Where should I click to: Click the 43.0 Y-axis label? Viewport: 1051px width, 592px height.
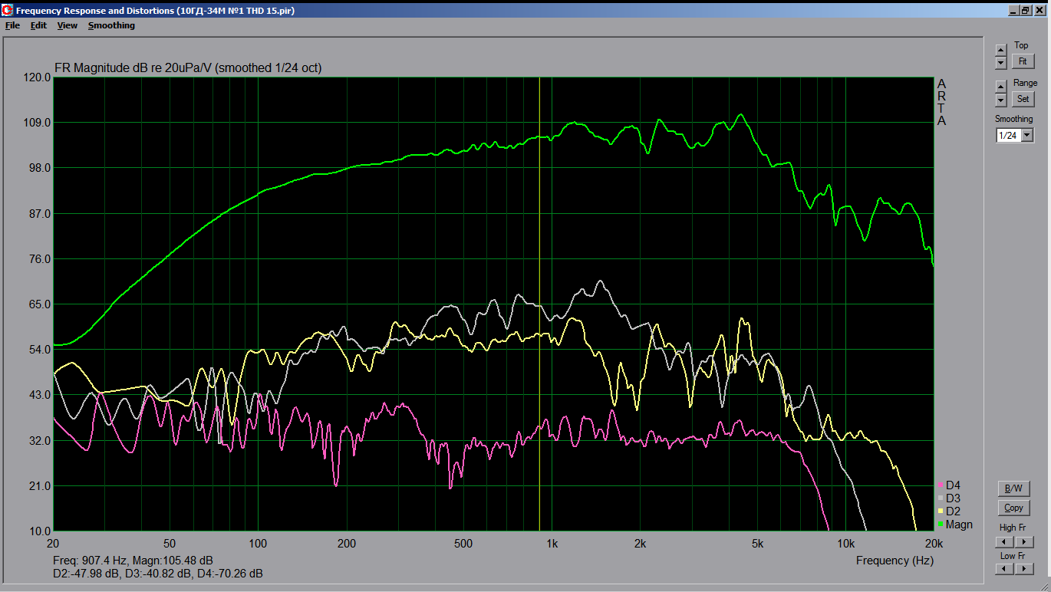39,395
